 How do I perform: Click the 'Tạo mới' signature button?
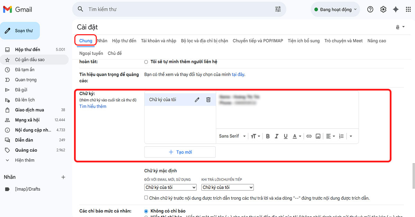coord(180,152)
